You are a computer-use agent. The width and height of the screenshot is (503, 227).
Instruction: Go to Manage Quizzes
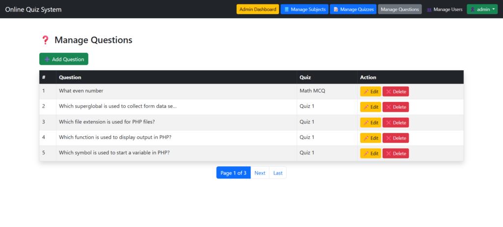pos(353,9)
